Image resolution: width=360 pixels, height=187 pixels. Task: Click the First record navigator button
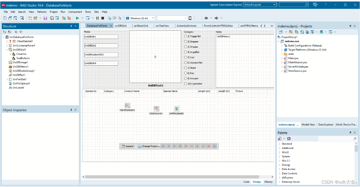(163, 146)
